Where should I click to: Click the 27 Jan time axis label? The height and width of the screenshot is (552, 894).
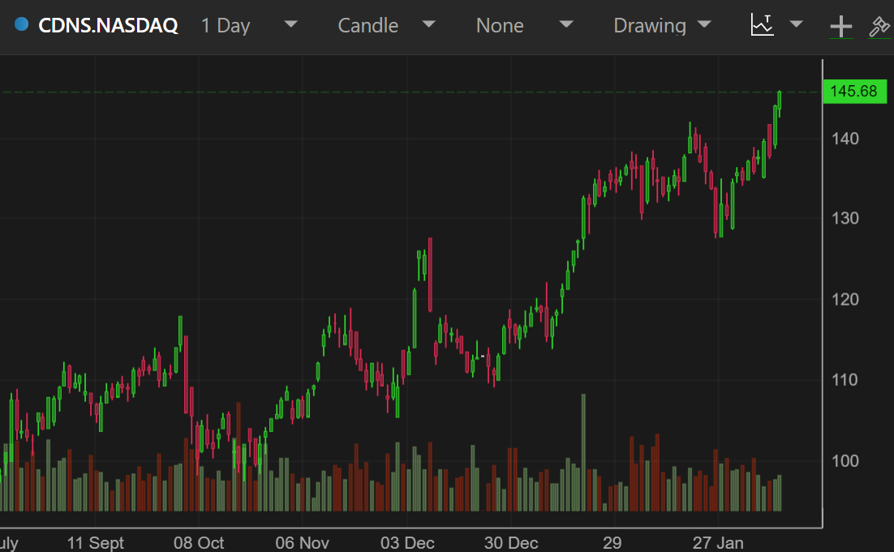pyautogui.click(x=719, y=542)
